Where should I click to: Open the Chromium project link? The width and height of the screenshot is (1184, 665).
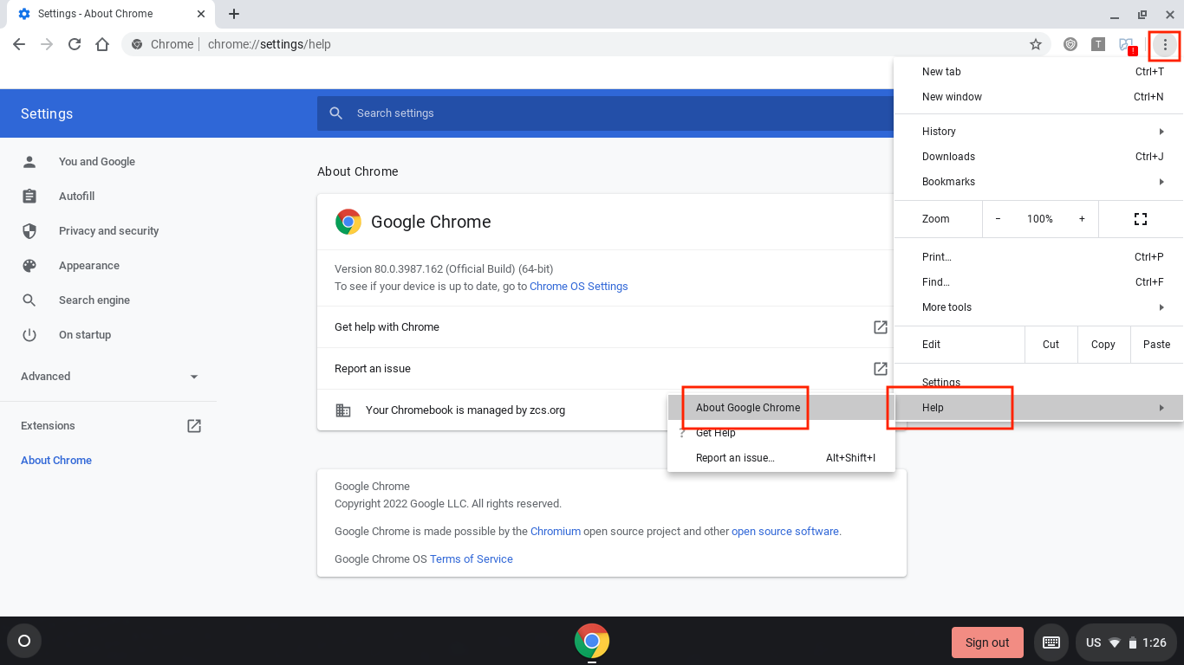pos(556,532)
